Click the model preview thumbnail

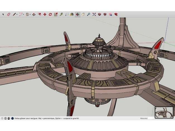pyautogui.click(x=164, y=112)
